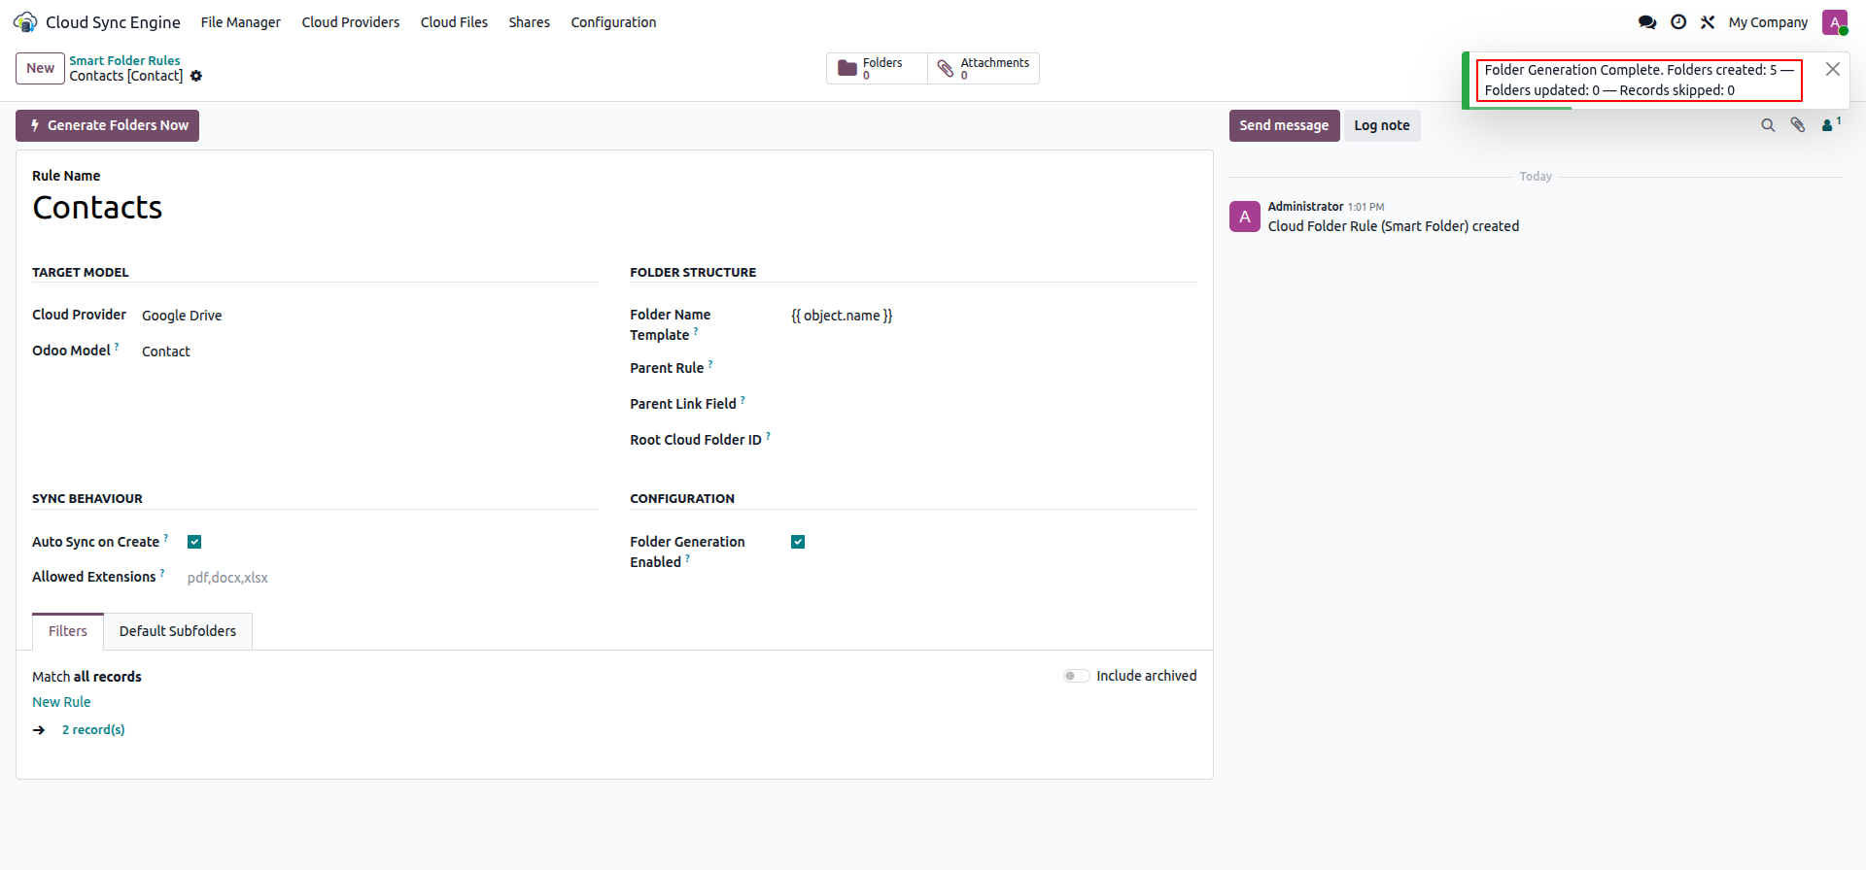Show followers with the person icon
Screen dimensions: 1866x870
coord(1831,124)
